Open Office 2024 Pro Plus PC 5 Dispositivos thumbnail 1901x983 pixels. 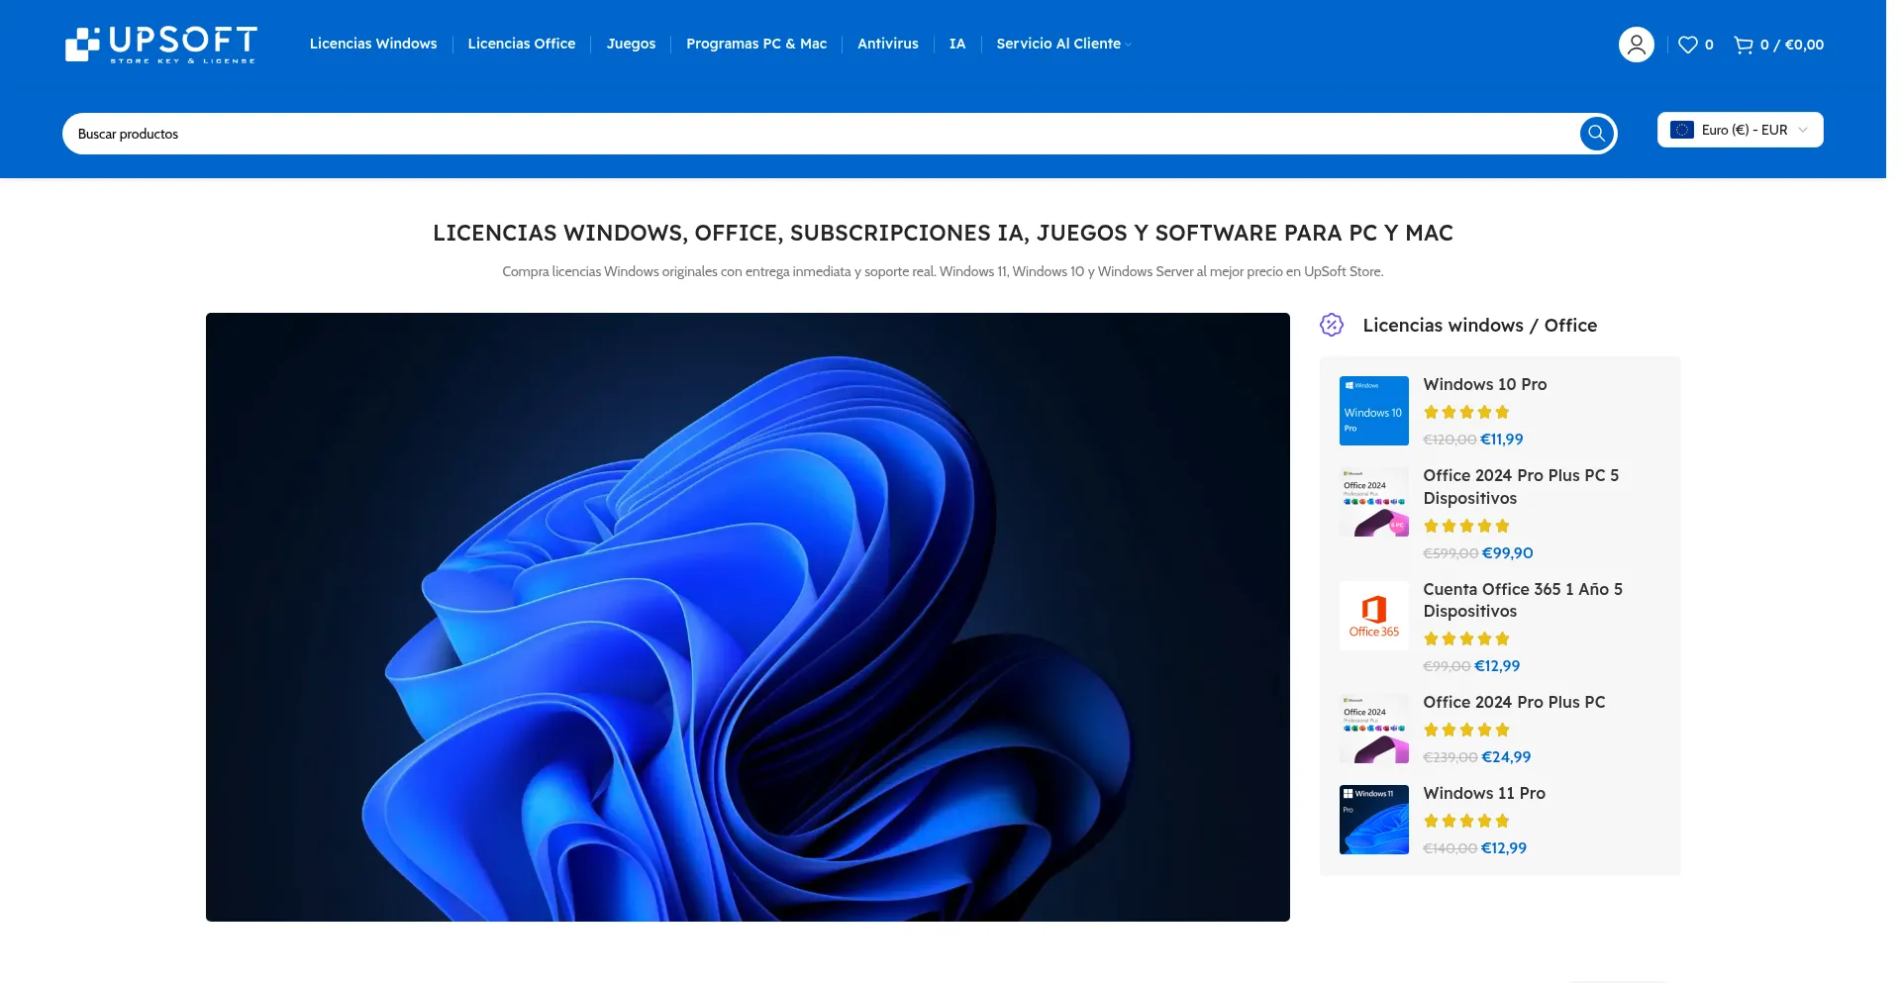point(1373,502)
